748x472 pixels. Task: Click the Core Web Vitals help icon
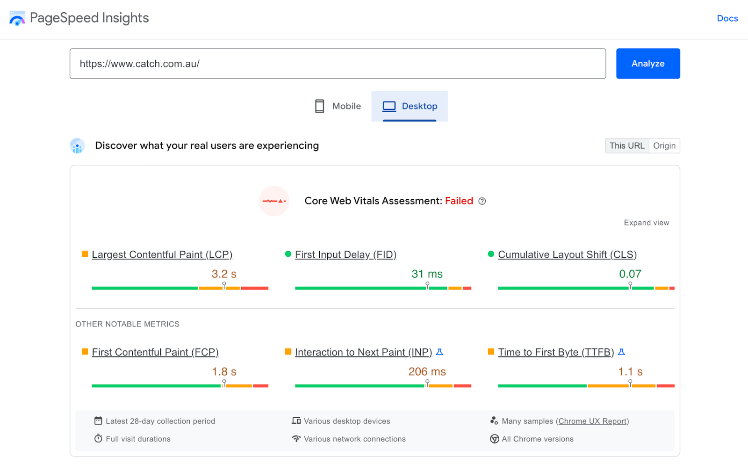482,201
